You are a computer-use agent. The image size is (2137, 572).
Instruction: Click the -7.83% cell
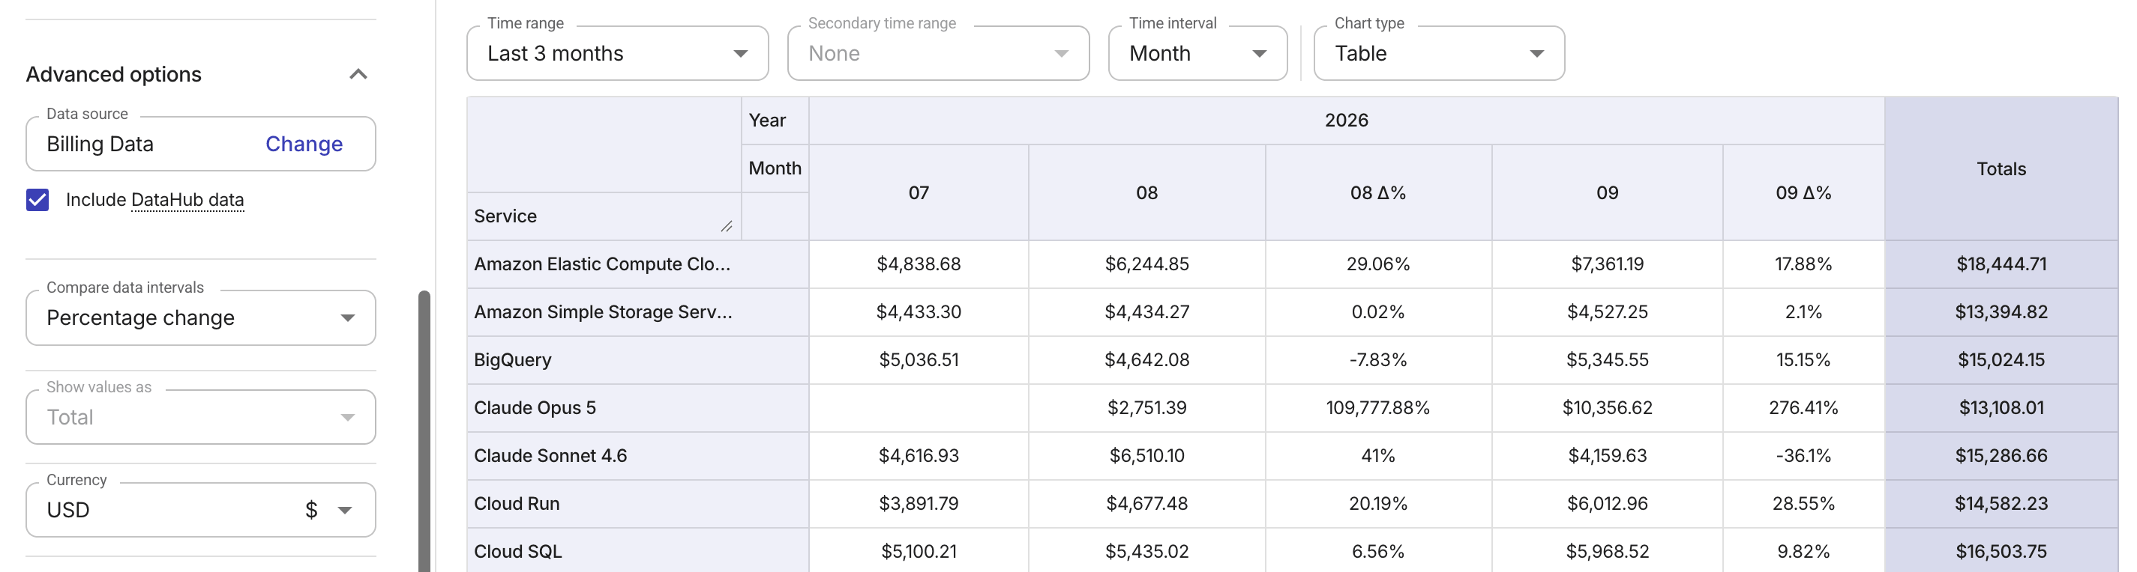(x=1378, y=360)
